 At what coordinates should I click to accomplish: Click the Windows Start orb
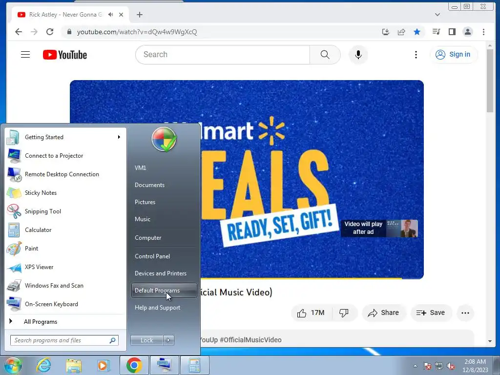(13, 365)
